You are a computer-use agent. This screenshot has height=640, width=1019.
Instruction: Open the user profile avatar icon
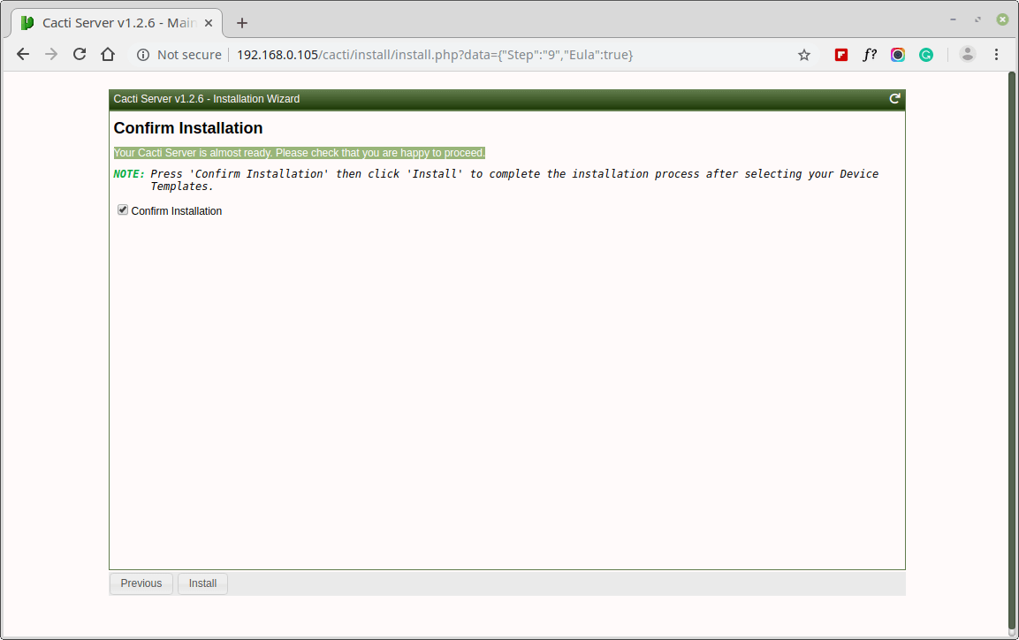[968, 55]
